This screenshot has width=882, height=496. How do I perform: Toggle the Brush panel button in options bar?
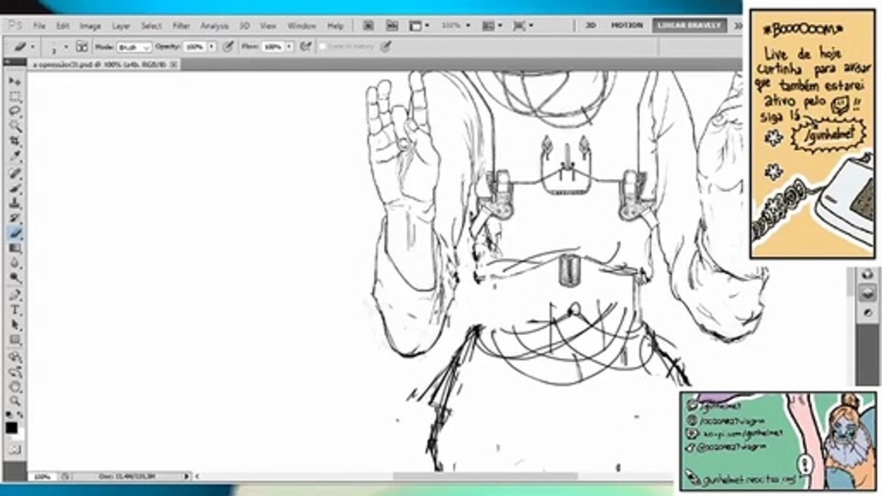(x=82, y=47)
